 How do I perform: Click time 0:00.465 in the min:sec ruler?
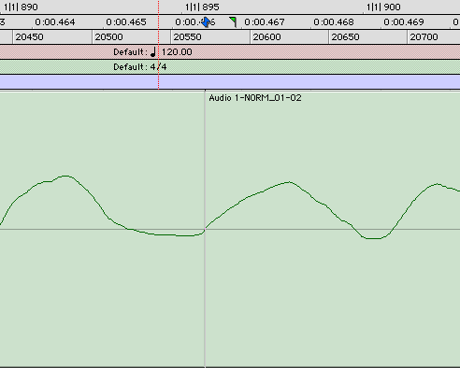click(126, 22)
